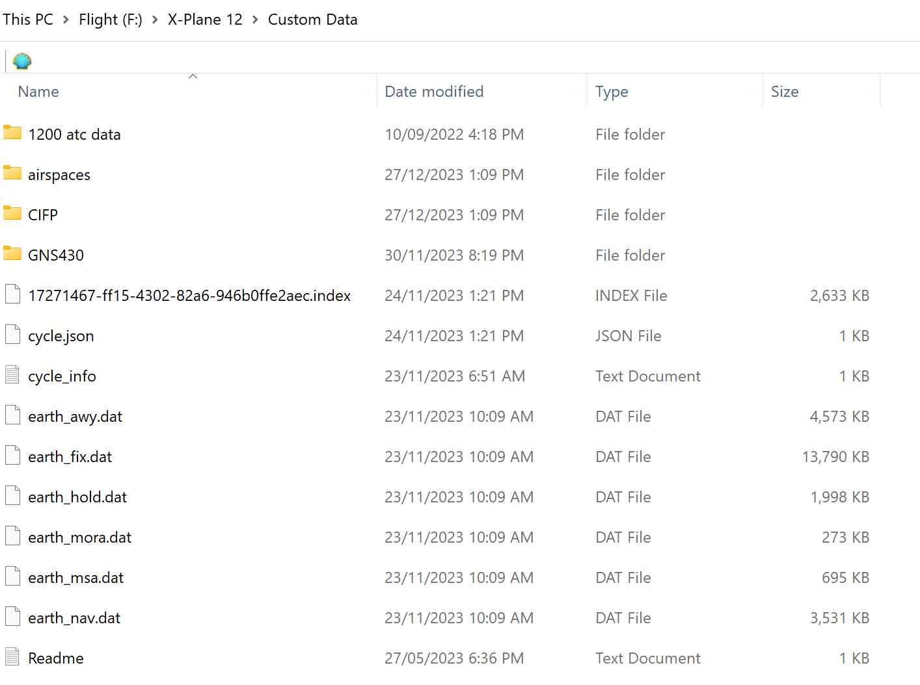
Task: Select the 1200 atc data folder icon
Action: [x=12, y=133]
